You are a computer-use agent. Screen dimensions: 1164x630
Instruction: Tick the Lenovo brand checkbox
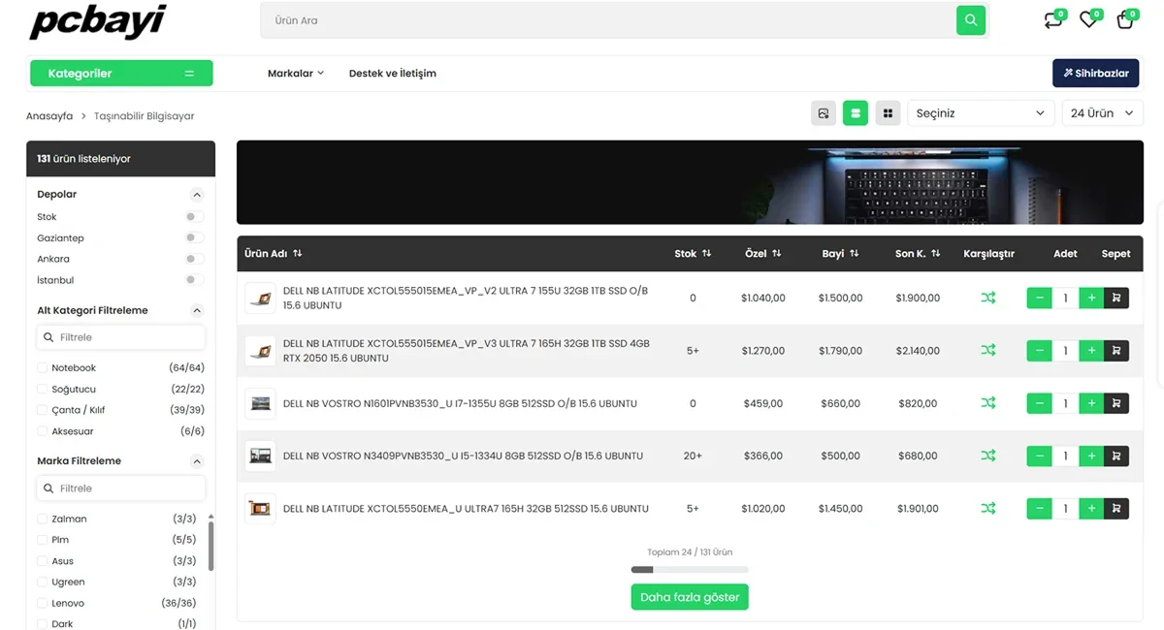pos(42,603)
